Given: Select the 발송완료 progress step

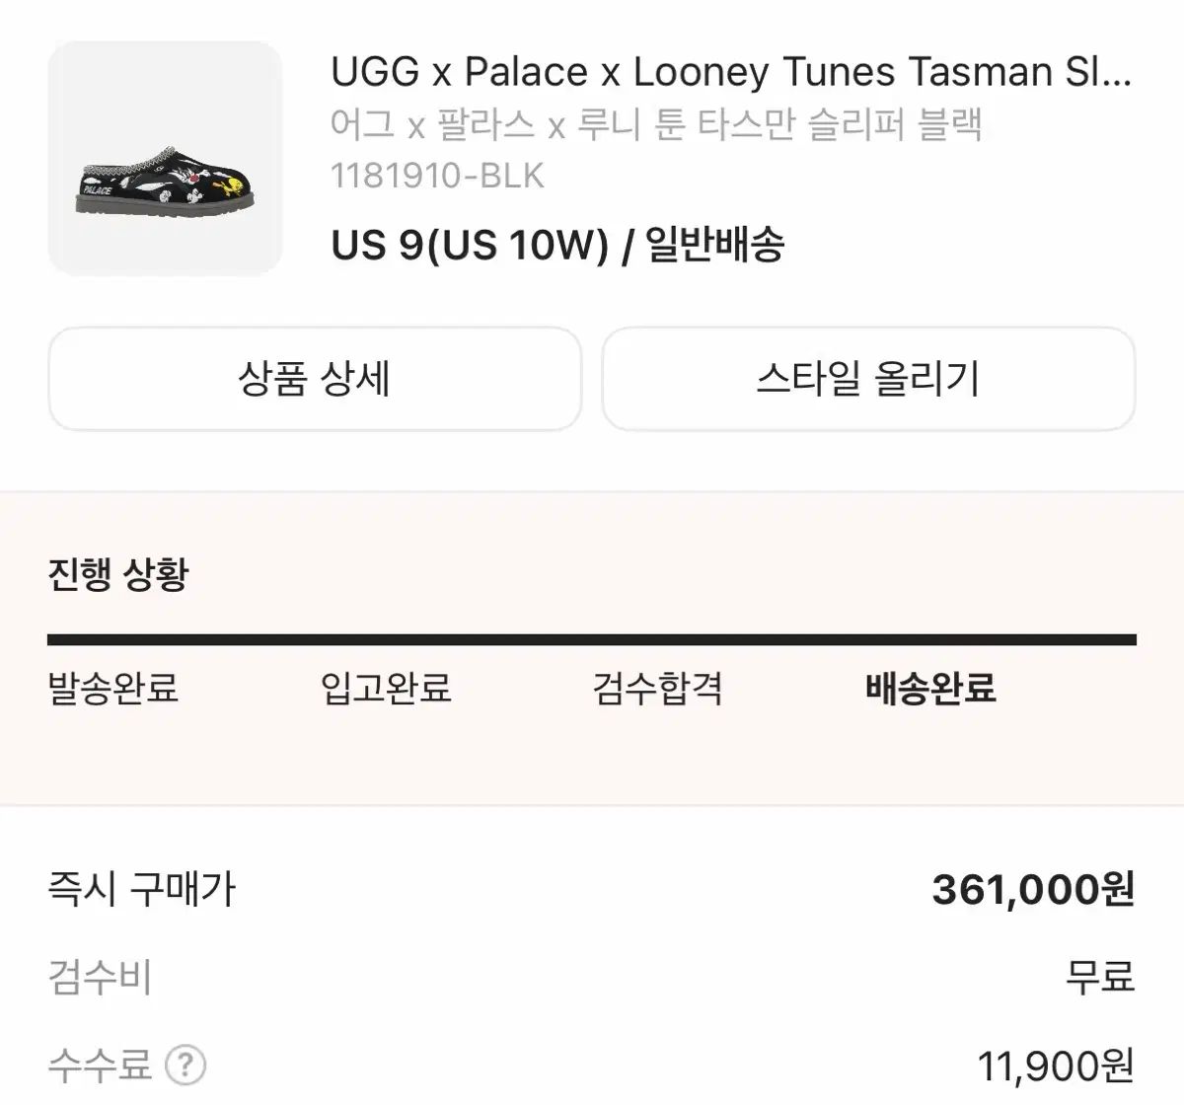Looking at the screenshot, I should (113, 688).
